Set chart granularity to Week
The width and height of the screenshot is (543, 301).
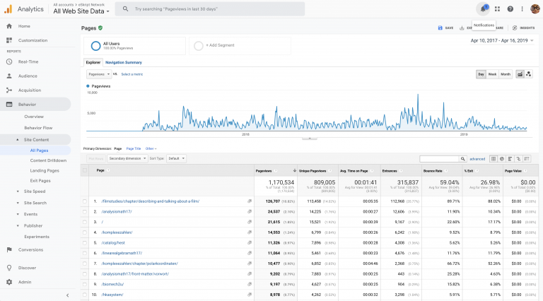click(492, 74)
